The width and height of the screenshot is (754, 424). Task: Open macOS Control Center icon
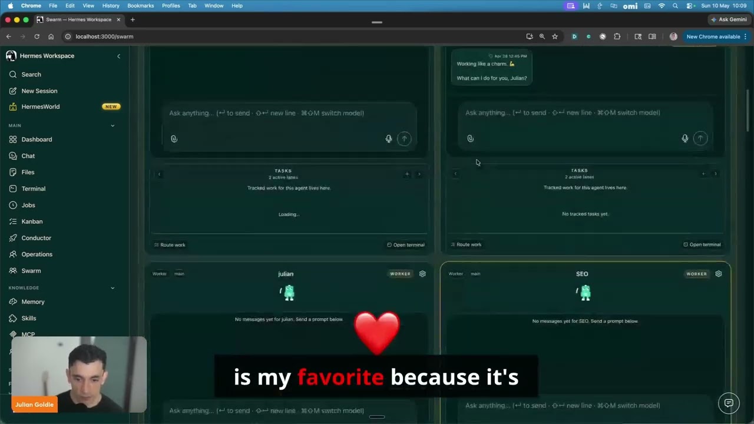click(x=690, y=5)
